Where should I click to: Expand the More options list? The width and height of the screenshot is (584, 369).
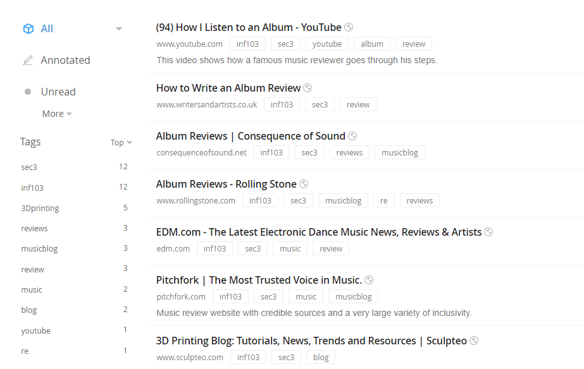(x=57, y=114)
